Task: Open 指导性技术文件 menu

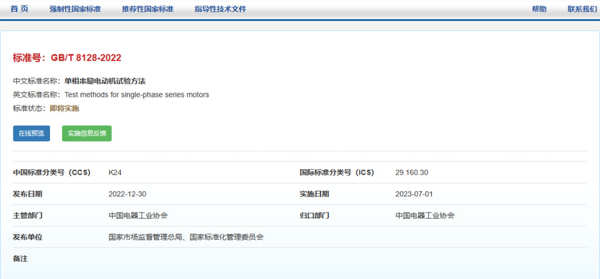Action: click(221, 9)
